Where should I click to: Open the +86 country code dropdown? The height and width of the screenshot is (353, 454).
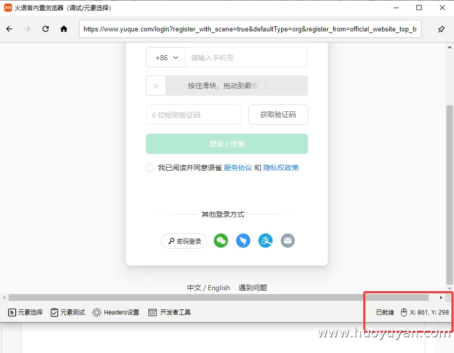tap(166, 57)
